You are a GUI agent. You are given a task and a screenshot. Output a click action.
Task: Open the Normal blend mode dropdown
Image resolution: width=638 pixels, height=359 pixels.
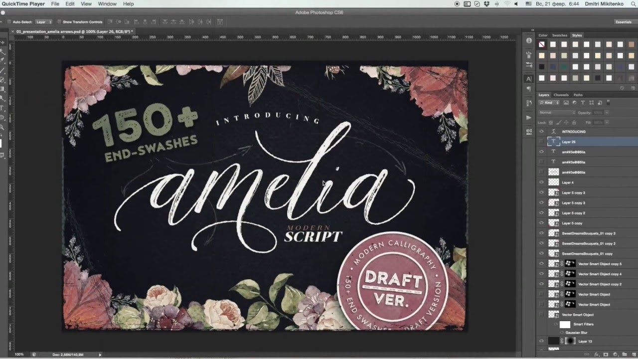557,113
